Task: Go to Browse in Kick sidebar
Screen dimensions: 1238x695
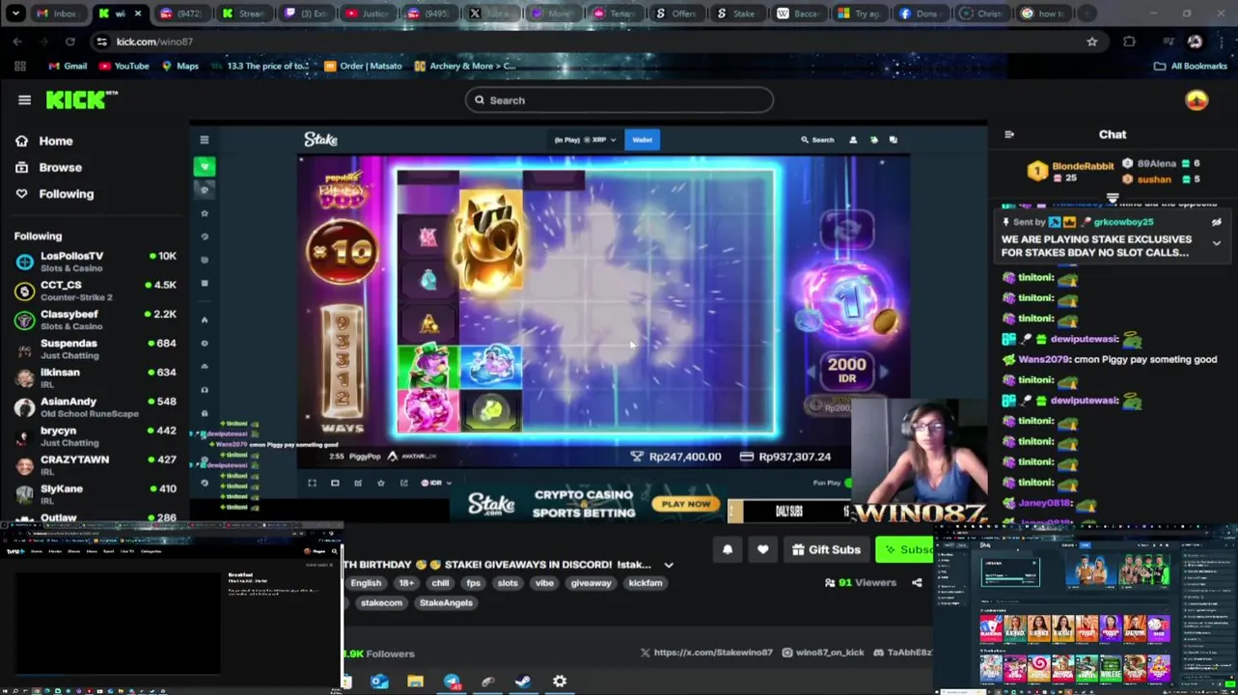Action: coord(60,167)
